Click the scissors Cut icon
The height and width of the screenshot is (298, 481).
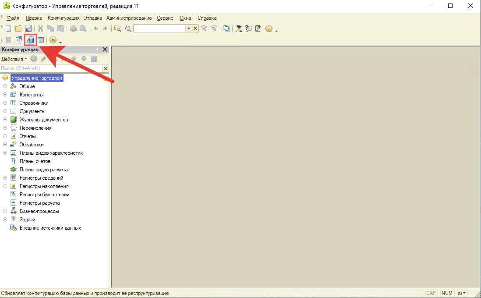40,28
